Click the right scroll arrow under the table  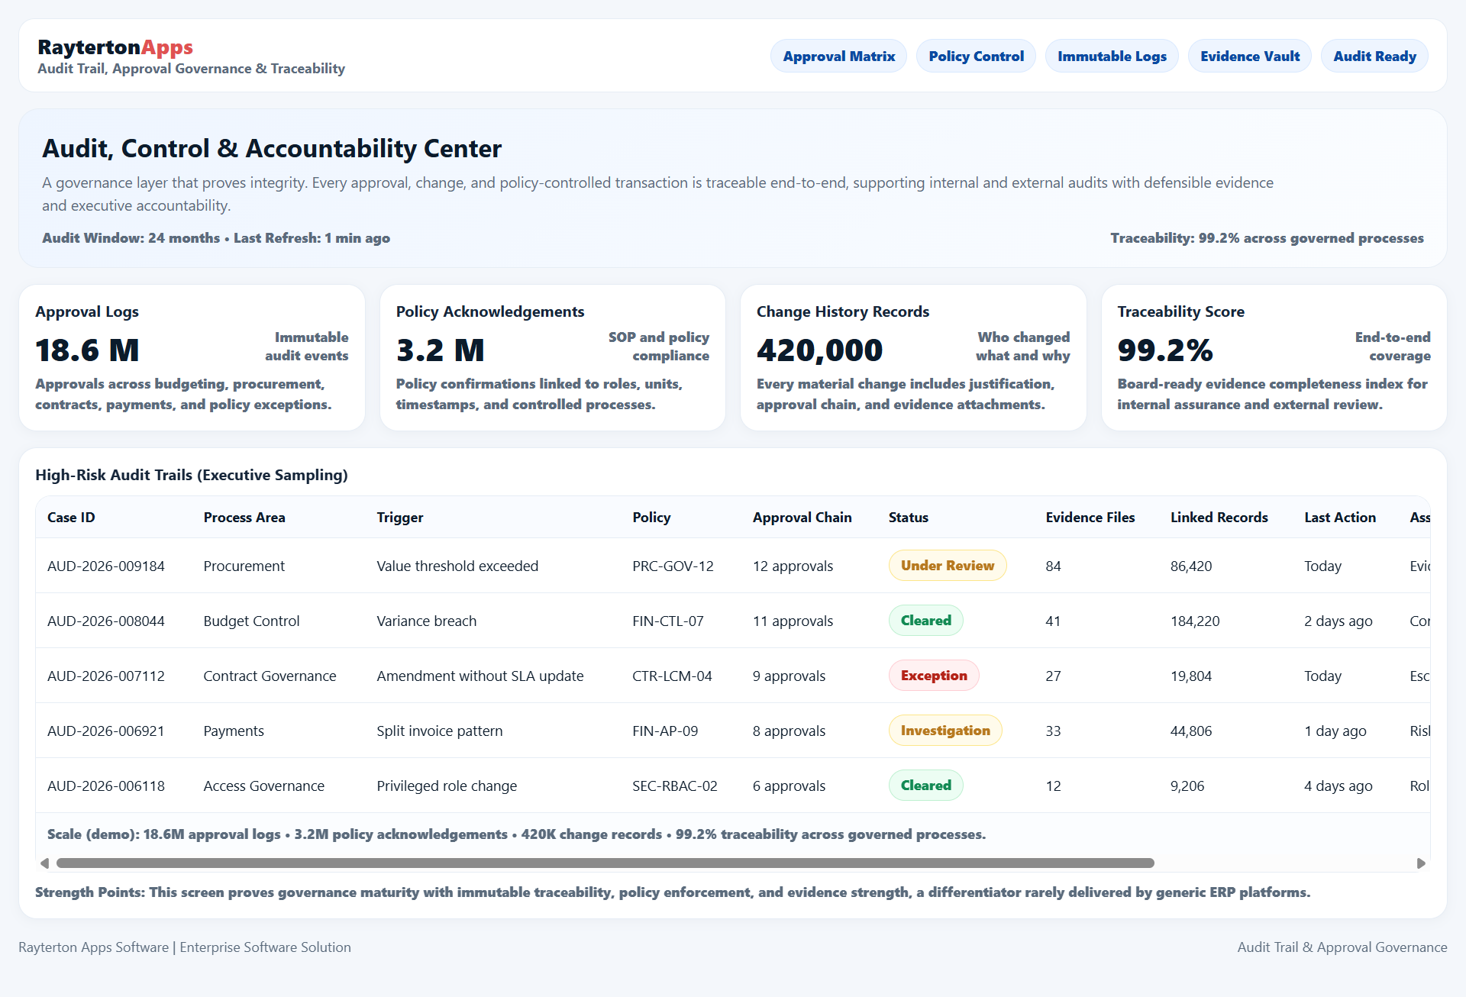click(1422, 863)
